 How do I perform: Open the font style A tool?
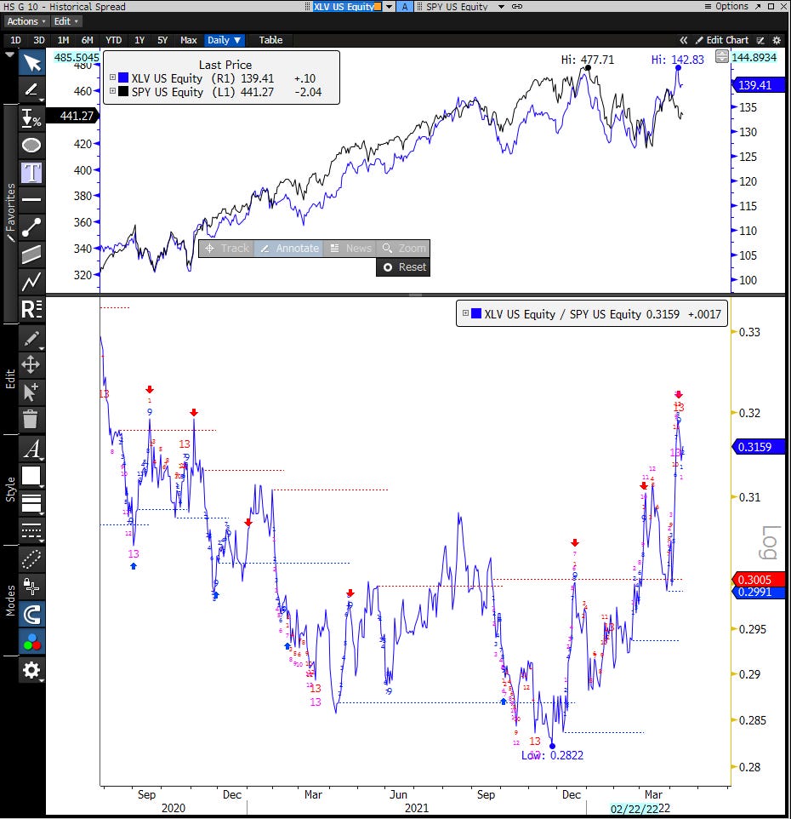[31, 449]
